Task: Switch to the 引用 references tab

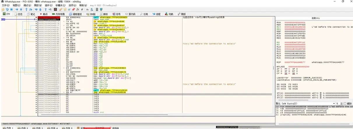Action: (144, 14)
